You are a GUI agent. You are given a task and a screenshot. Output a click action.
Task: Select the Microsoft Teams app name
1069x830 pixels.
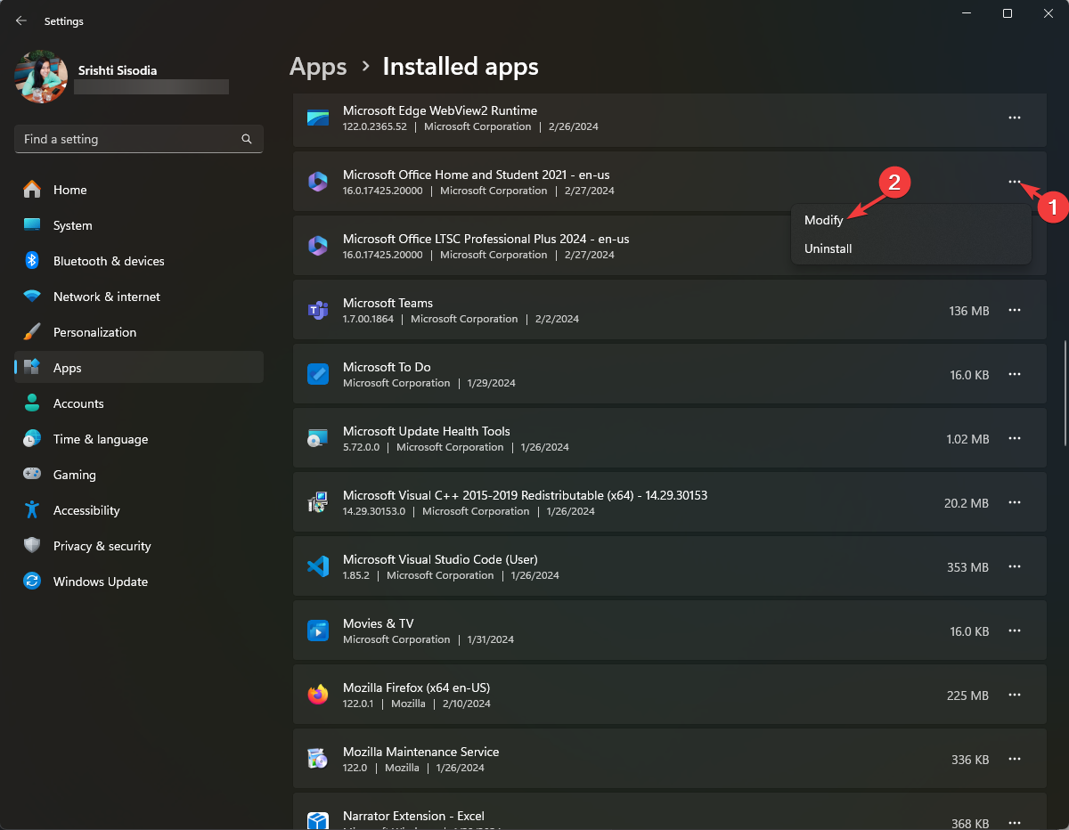(x=388, y=303)
